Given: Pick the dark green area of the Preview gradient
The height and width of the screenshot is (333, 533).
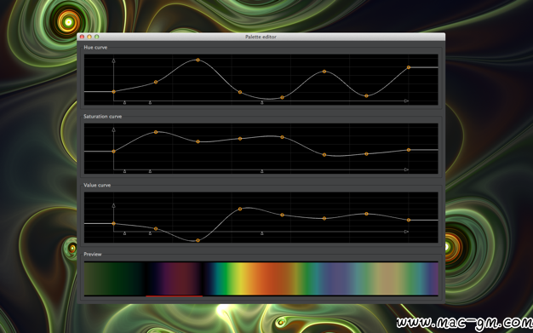Looking at the screenshot, I should tap(114, 278).
